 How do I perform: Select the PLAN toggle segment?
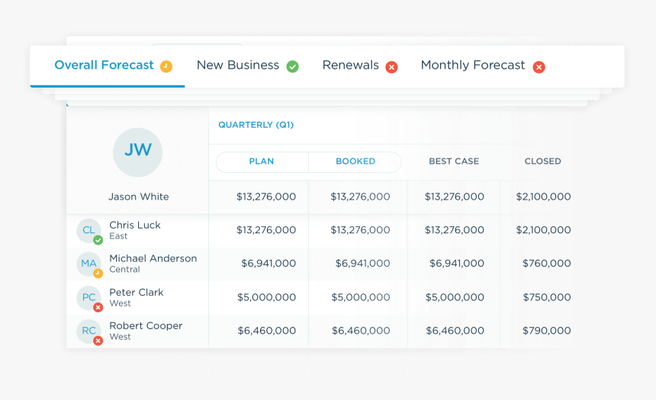pos(262,162)
